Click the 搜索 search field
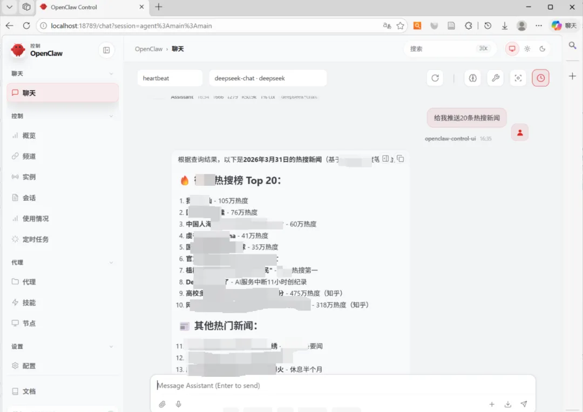583x412 pixels. point(450,49)
